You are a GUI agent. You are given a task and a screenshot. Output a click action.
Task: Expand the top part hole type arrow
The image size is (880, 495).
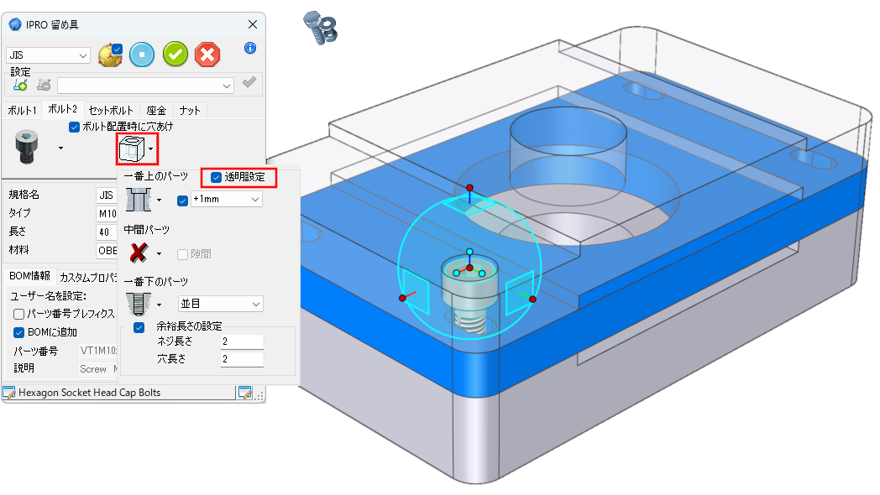[x=160, y=201]
